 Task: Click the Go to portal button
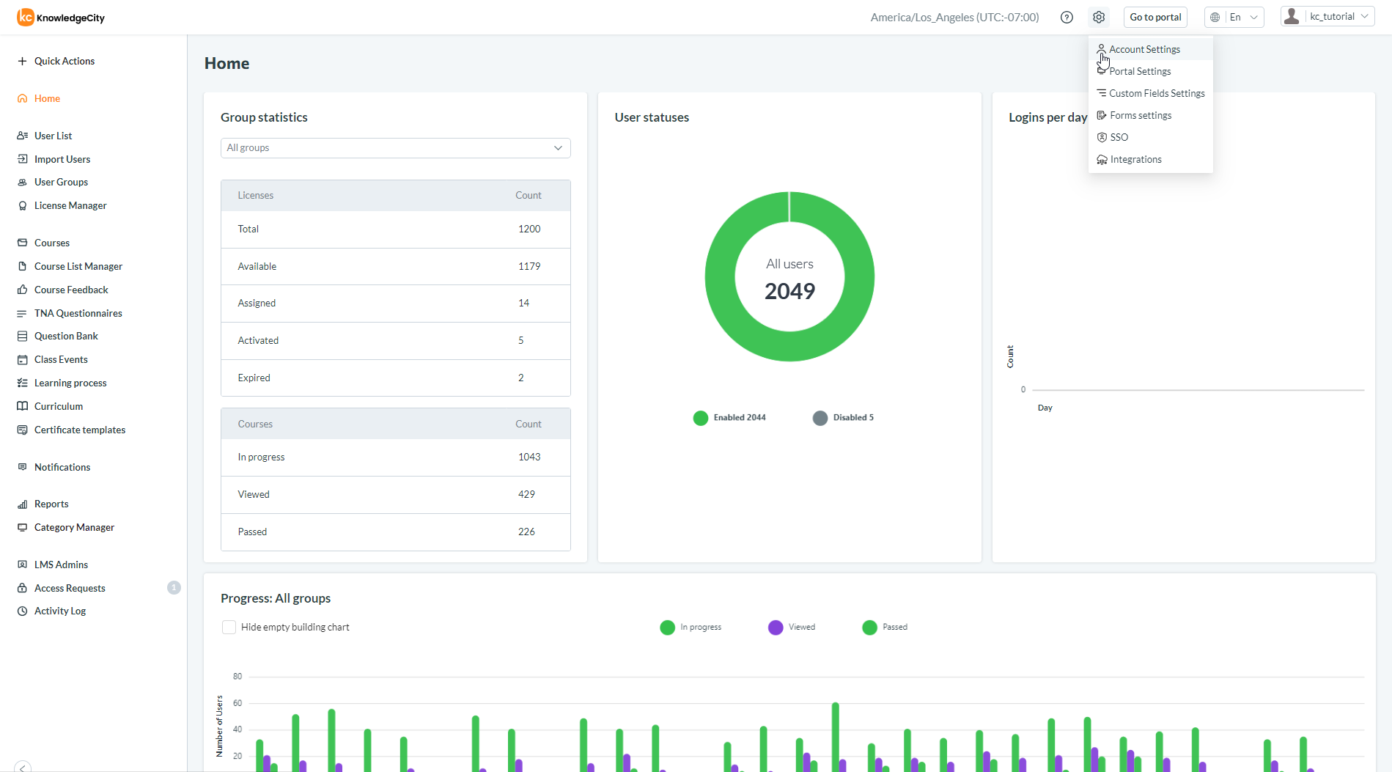1155,17
